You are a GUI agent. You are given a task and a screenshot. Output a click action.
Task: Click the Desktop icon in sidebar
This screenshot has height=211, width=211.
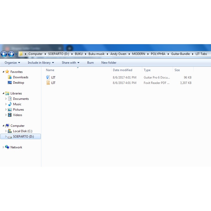[x=10, y=82]
